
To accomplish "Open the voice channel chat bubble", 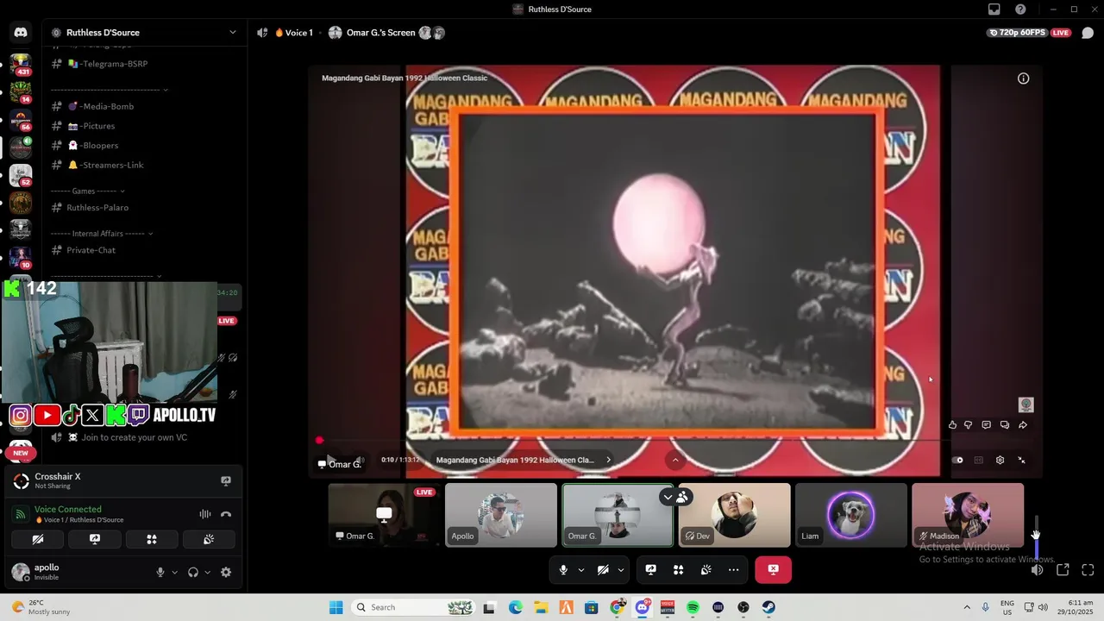I will coord(1088,33).
